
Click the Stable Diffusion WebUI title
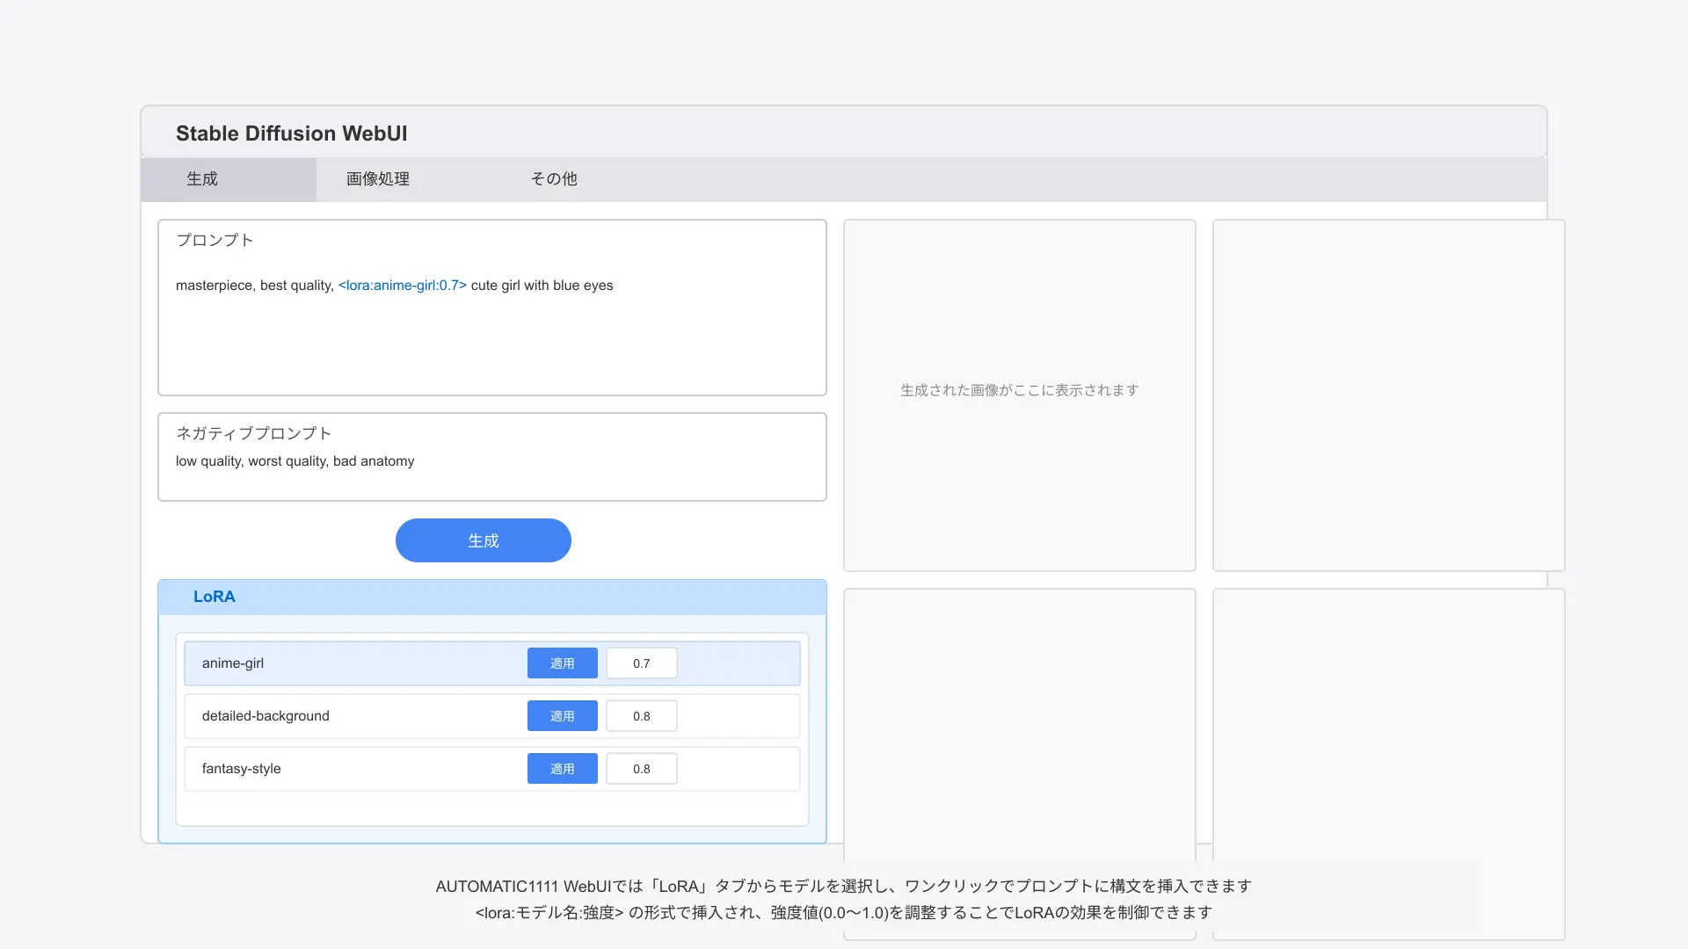coord(292,134)
